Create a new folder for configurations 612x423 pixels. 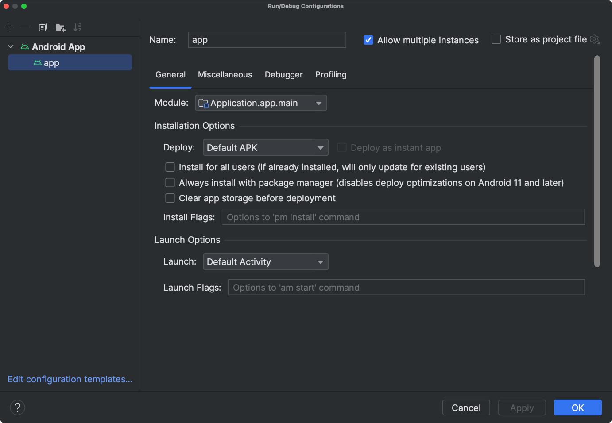tap(60, 27)
